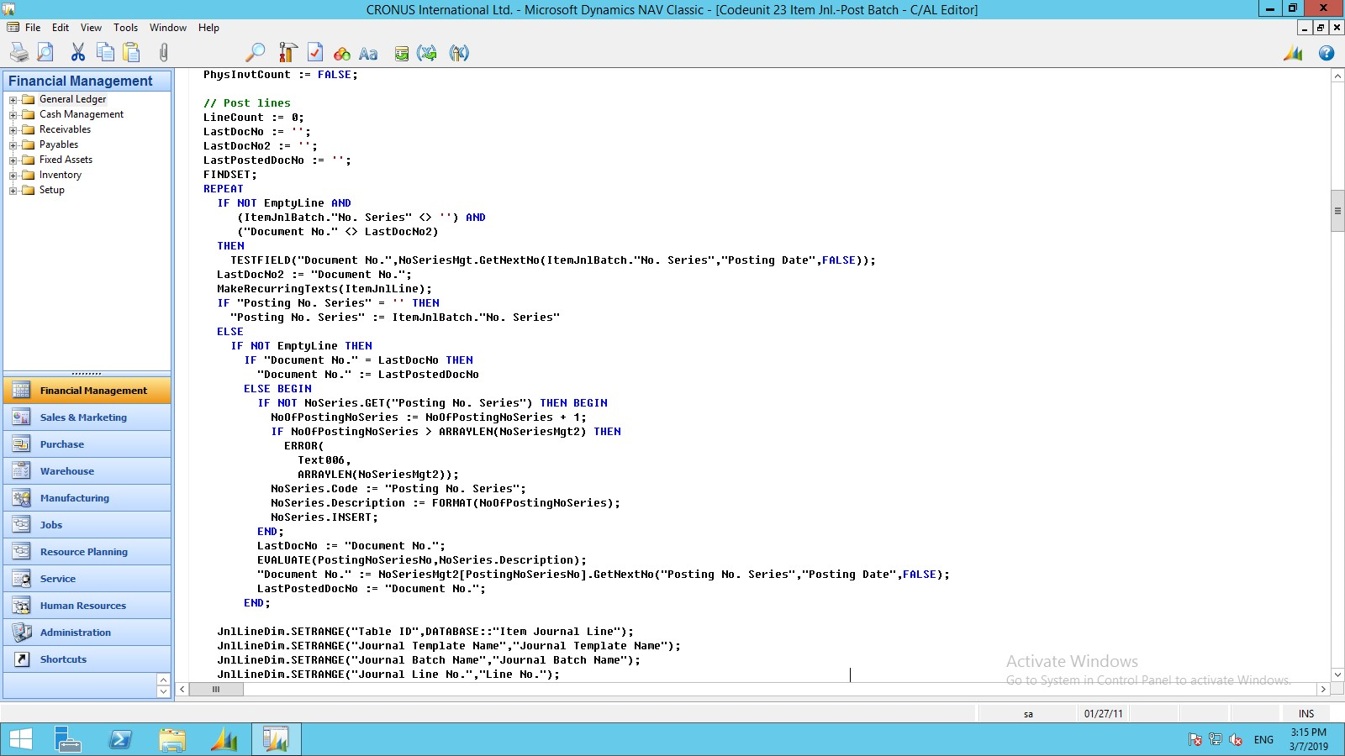Toggle insert mode via the INS indicator
Screen dimensions: 1345x756
[1305, 713]
